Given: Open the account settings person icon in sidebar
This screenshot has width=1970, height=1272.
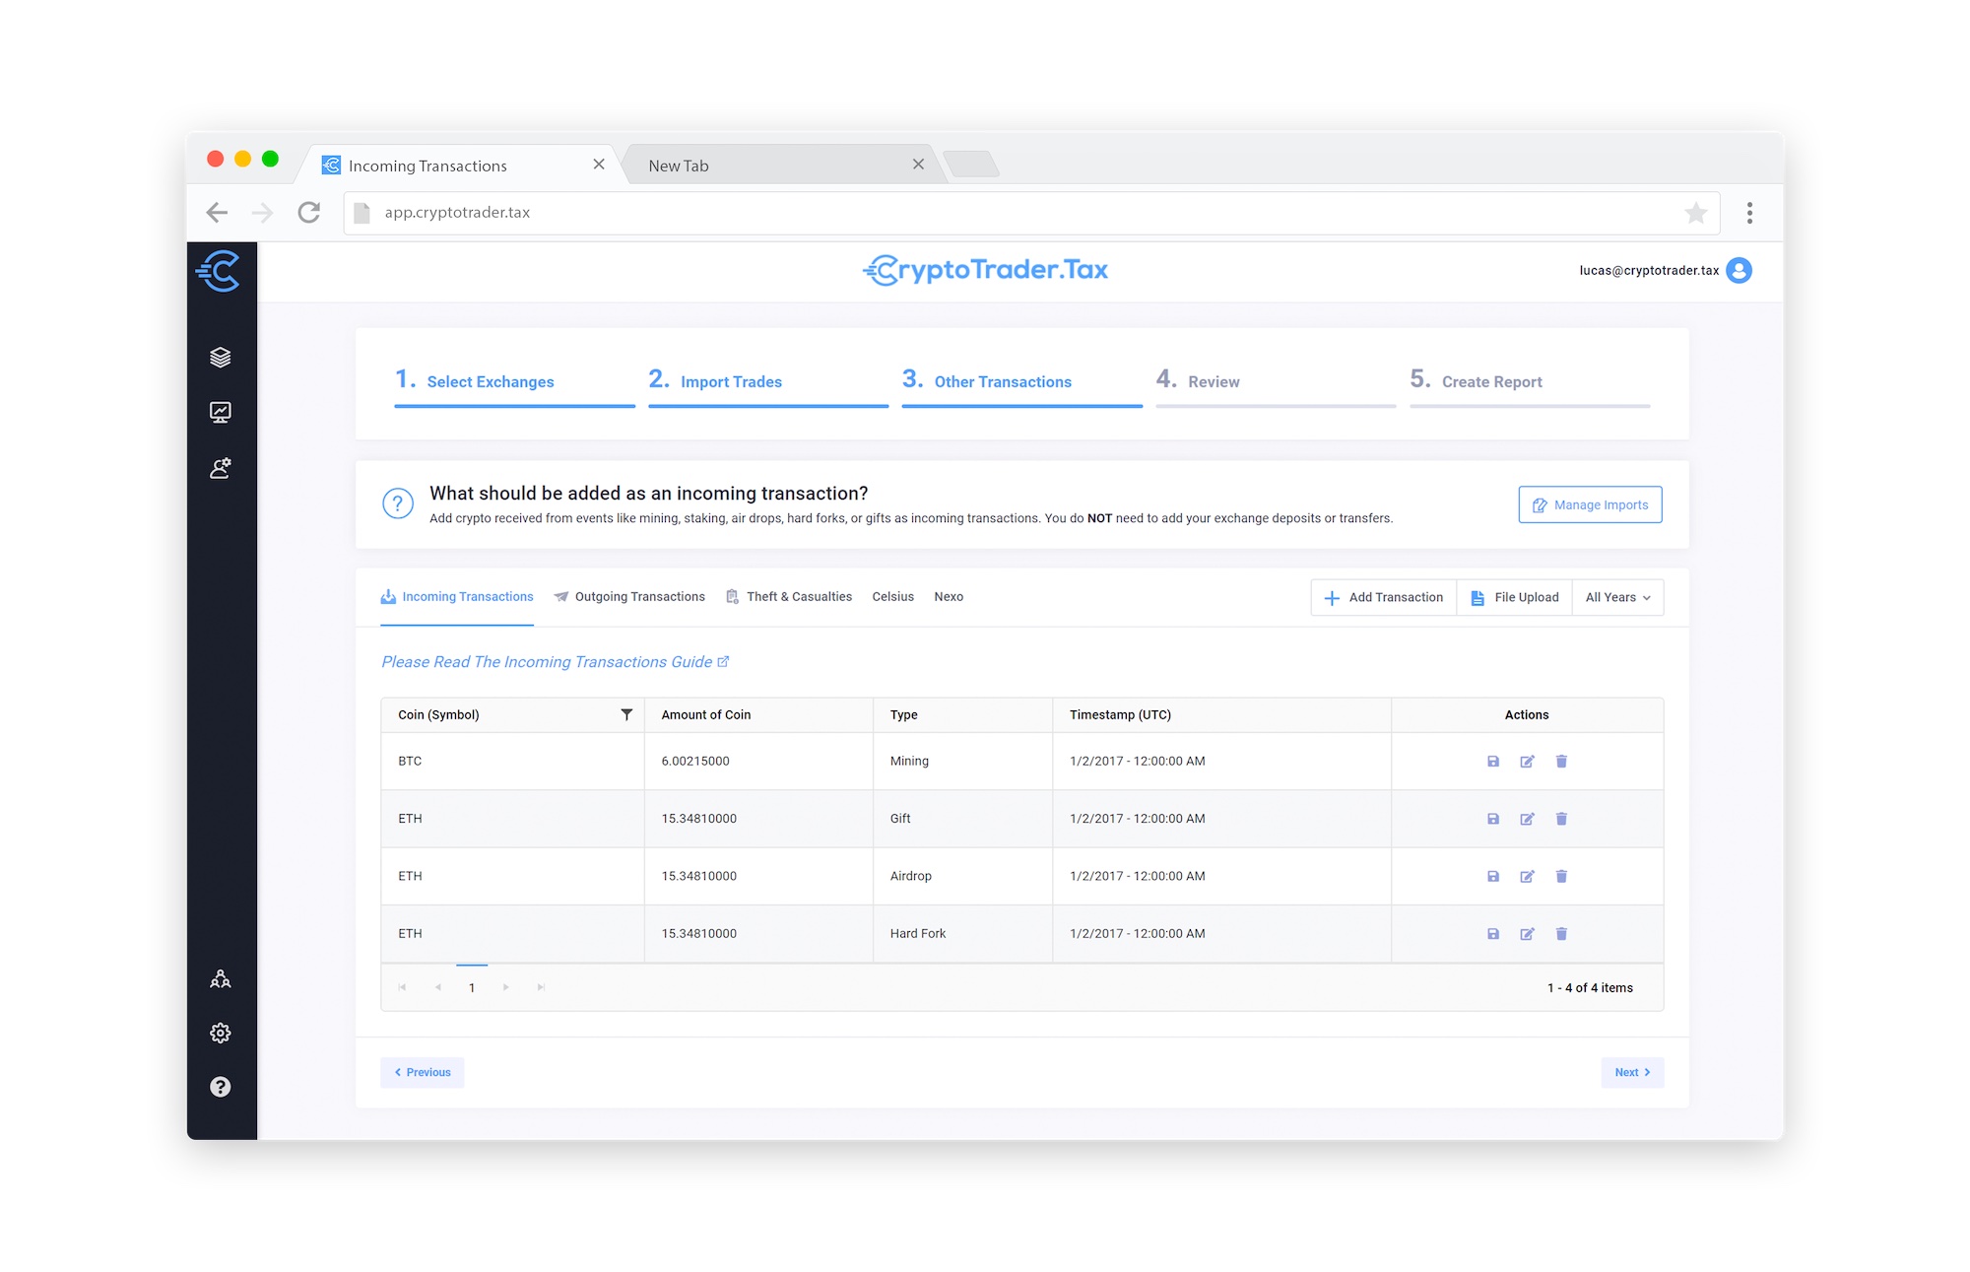Looking at the screenshot, I should pyautogui.click(x=221, y=468).
